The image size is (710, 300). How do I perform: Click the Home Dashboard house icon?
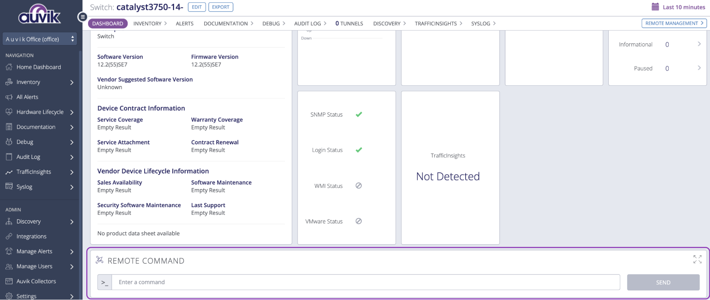point(9,67)
